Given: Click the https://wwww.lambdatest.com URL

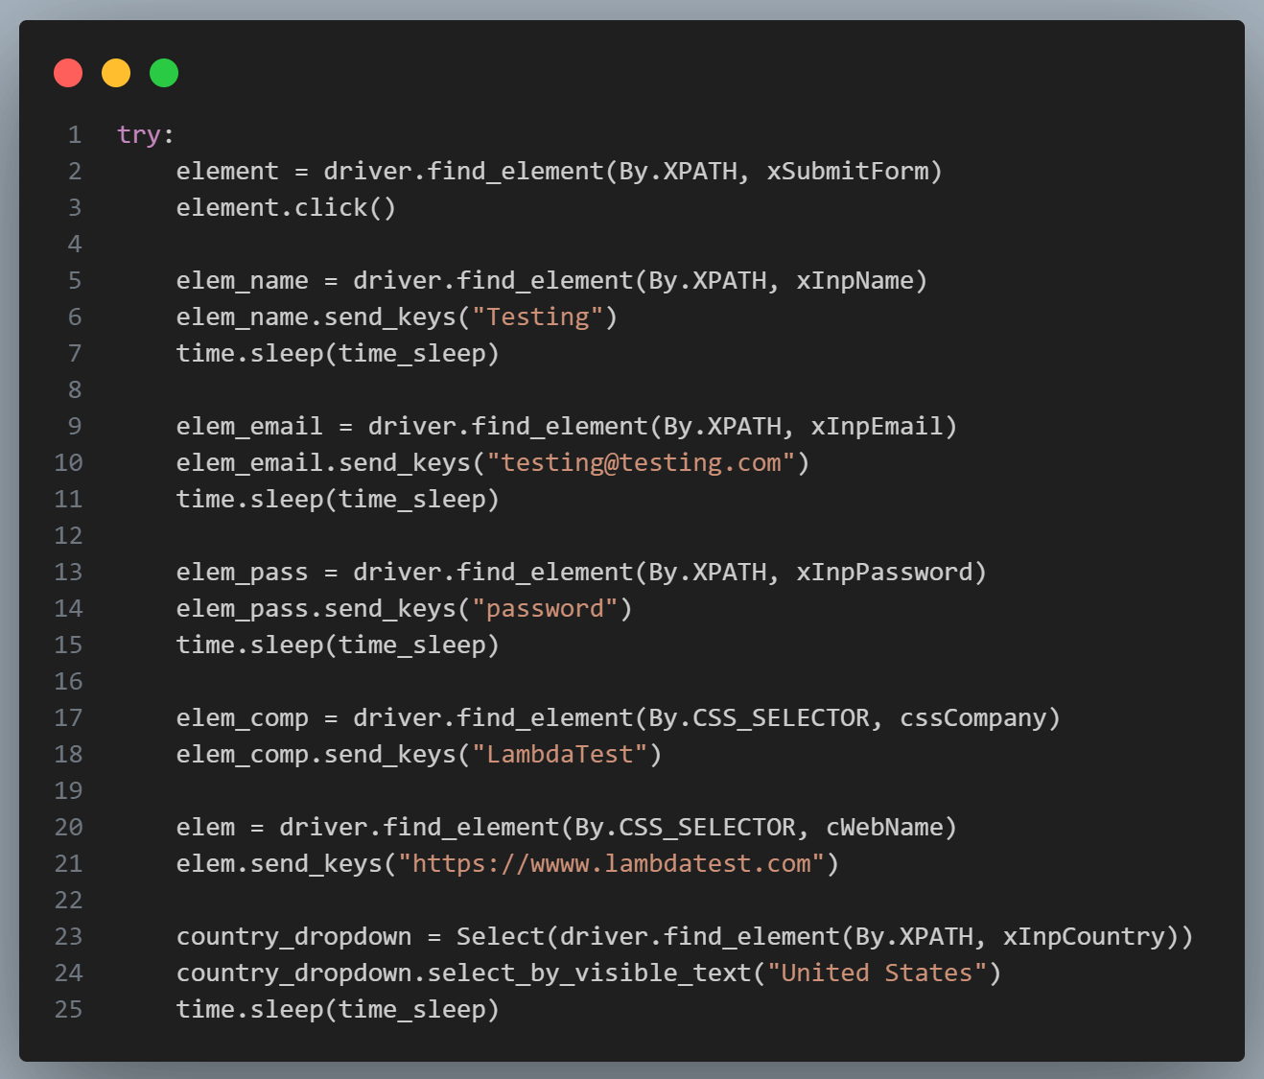Looking at the screenshot, I should (611, 863).
